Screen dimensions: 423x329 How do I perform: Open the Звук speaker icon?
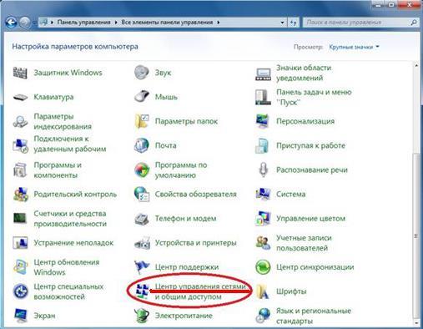pyautogui.click(x=142, y=73)
